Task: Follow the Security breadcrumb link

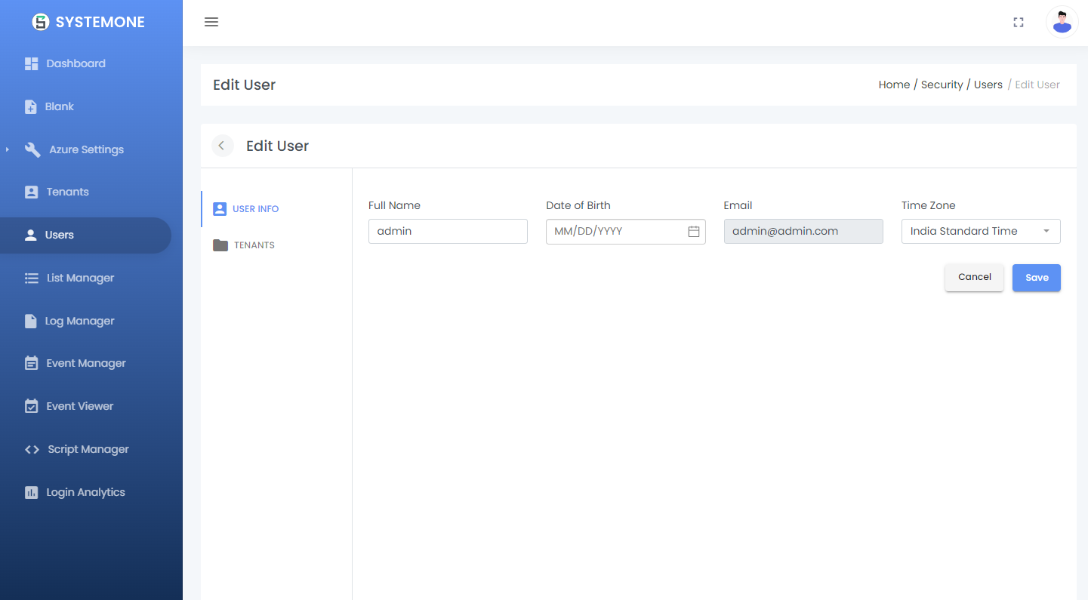Action: coord(942,85)
